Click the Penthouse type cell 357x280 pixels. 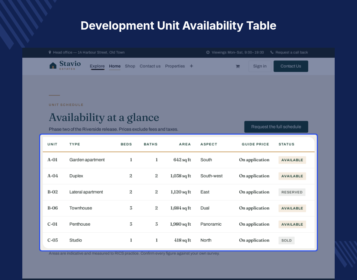[x=80, y=224]
